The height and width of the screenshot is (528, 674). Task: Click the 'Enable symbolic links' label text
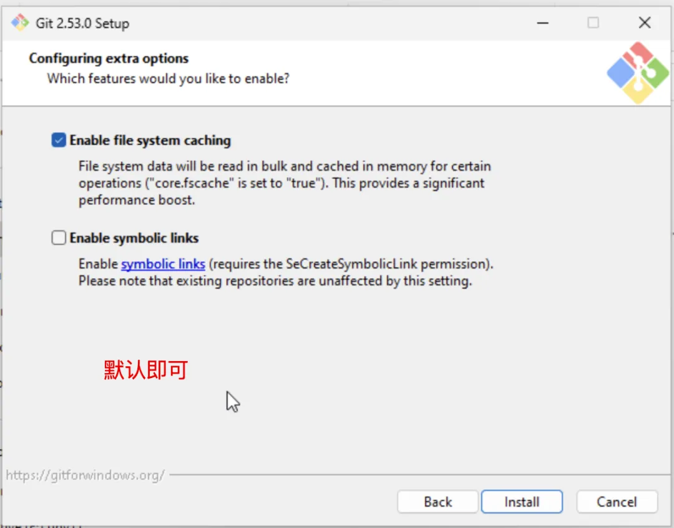(x=134, y=238)
